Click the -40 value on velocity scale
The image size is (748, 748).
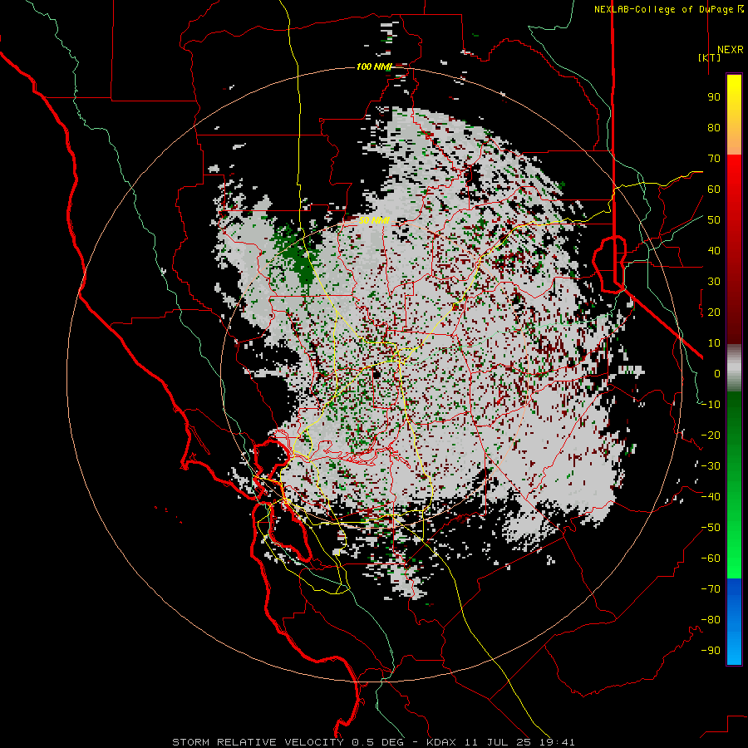[711, 497]
